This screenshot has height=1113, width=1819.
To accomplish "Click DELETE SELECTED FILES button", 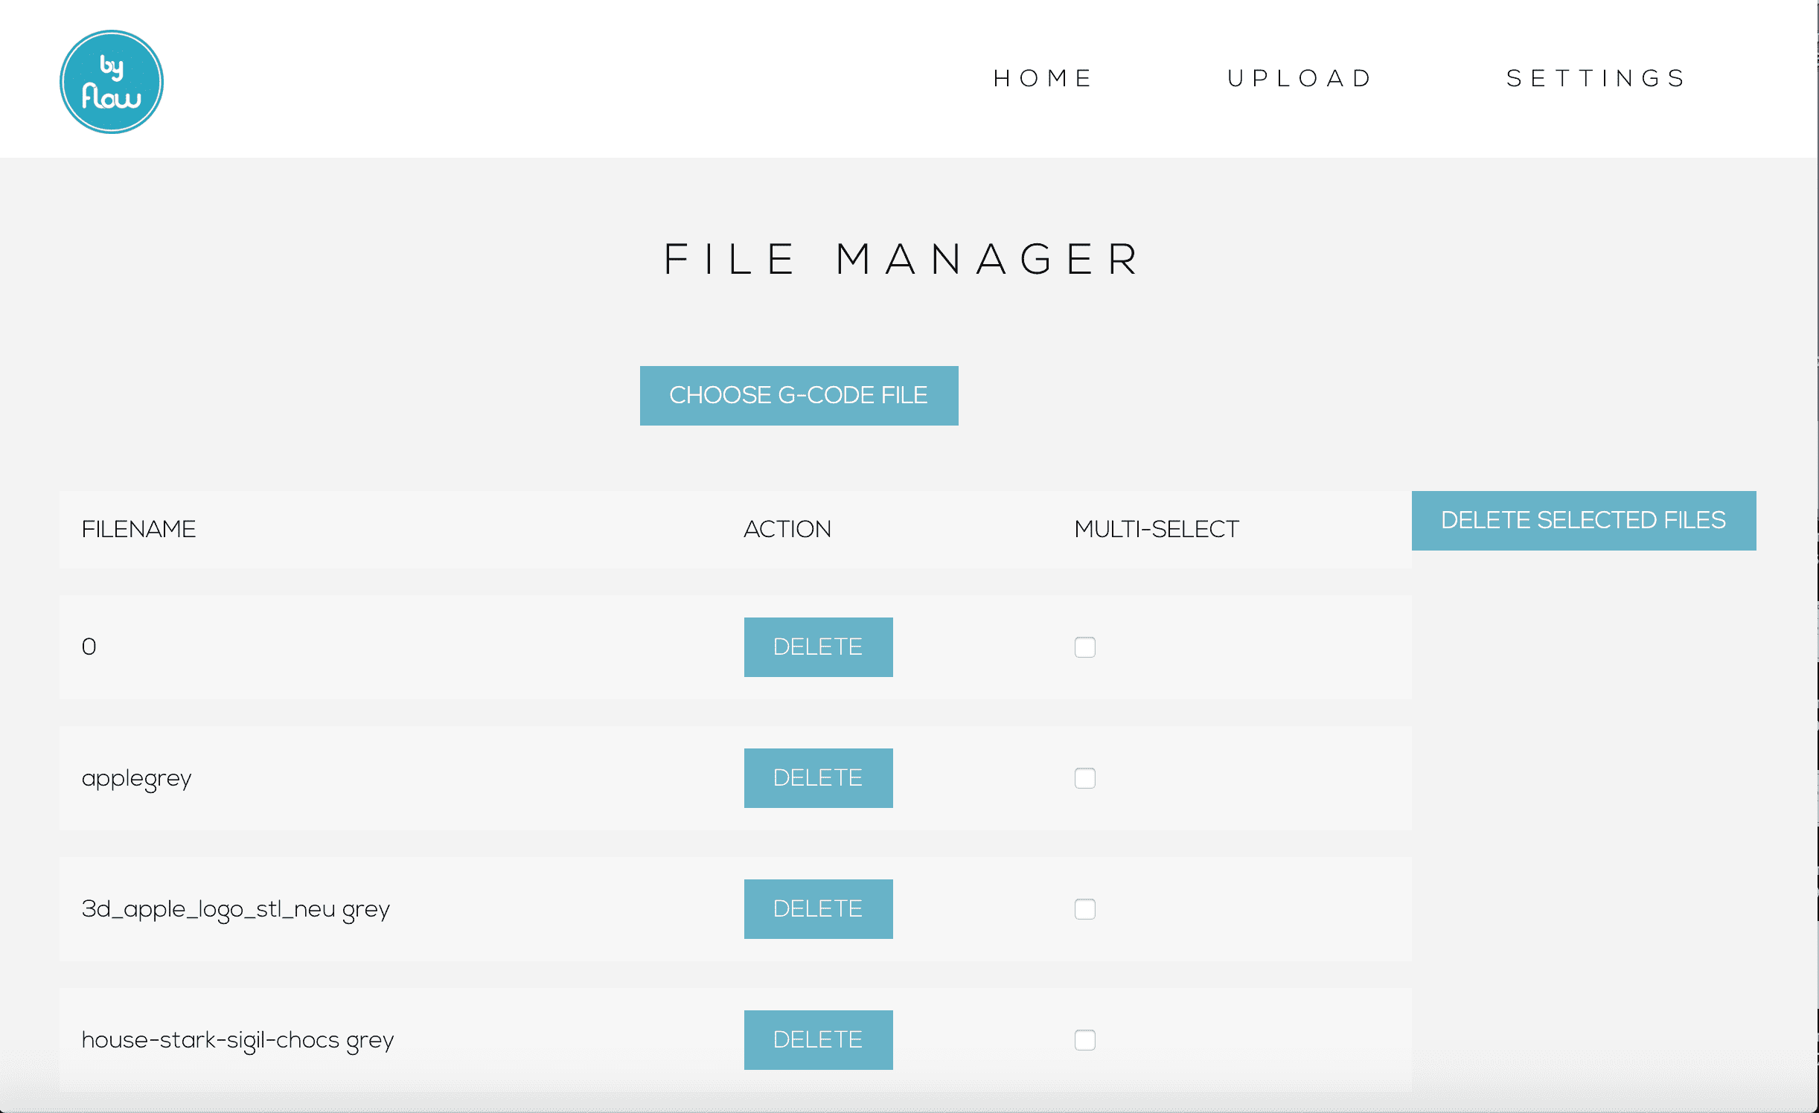I will point(1583,520).
